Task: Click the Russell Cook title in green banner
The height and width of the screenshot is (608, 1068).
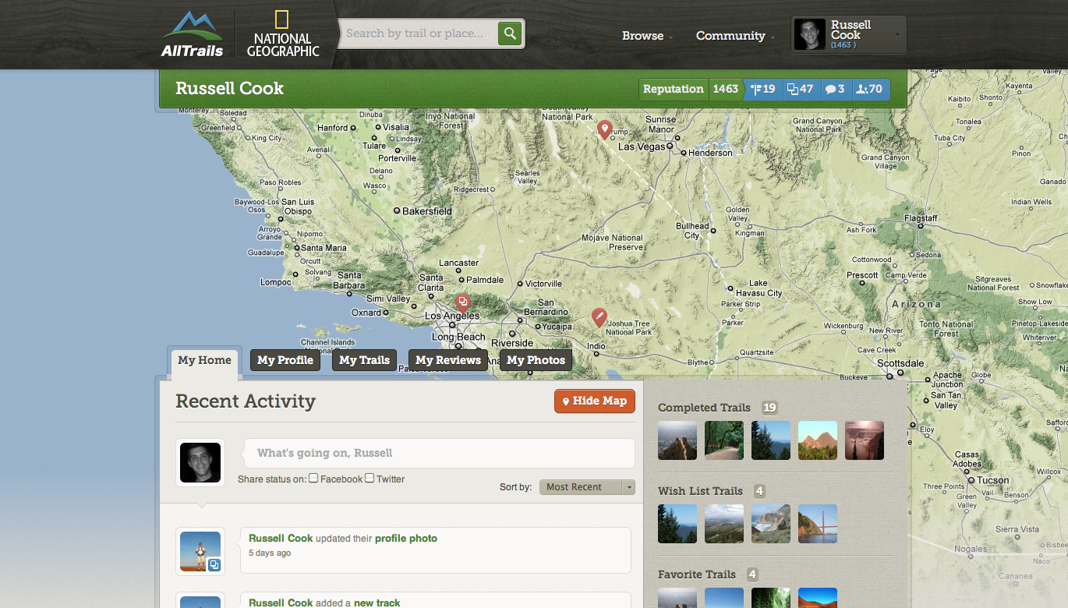Action: (229, 88)
